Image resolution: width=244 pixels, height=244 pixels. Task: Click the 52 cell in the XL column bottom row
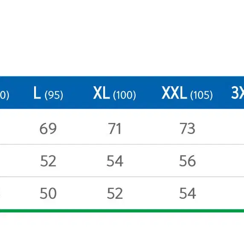tap(115, 193)
